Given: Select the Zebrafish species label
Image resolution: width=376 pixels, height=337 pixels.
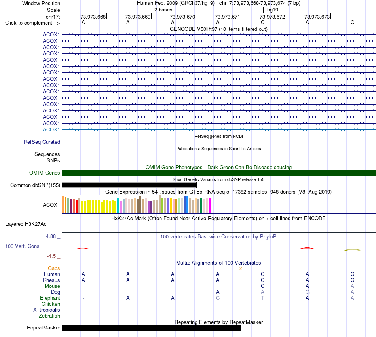Looking at the screenshot, I should 49,316.
